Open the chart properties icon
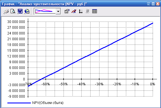Image resolution: width=161 pixels, height=108 pixels. [67, 11]
